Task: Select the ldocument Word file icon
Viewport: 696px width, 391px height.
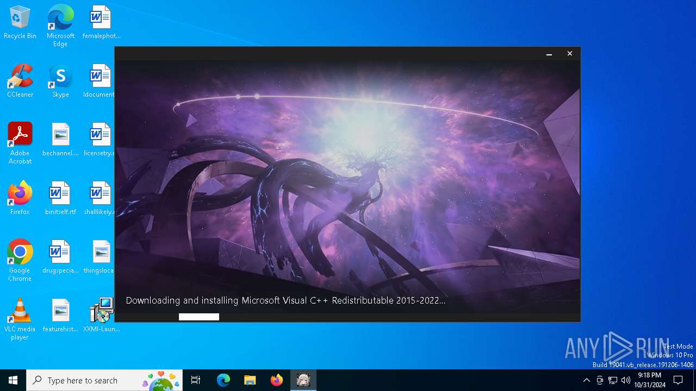Action: [100, 81]
